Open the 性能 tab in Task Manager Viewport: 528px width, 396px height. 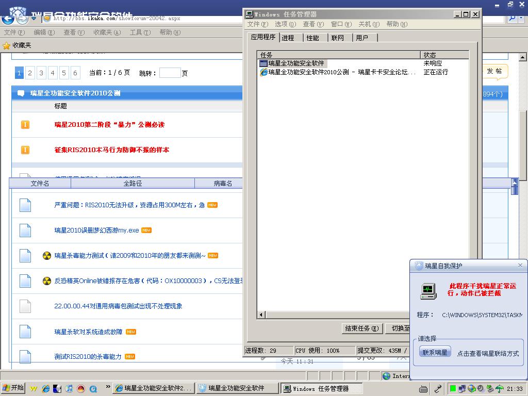pos(312,38)
